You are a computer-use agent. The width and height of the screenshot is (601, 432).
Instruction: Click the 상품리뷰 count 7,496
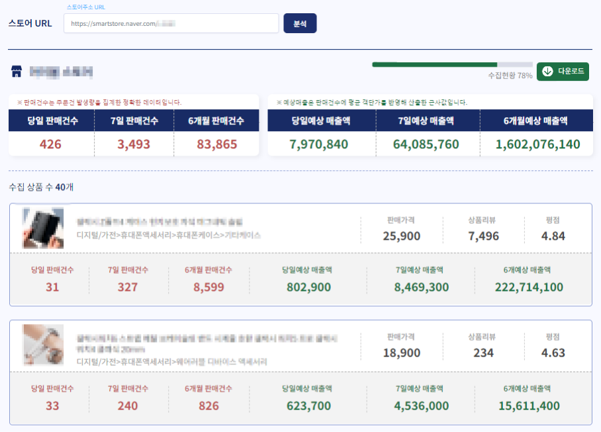click(x=483, y=237)
